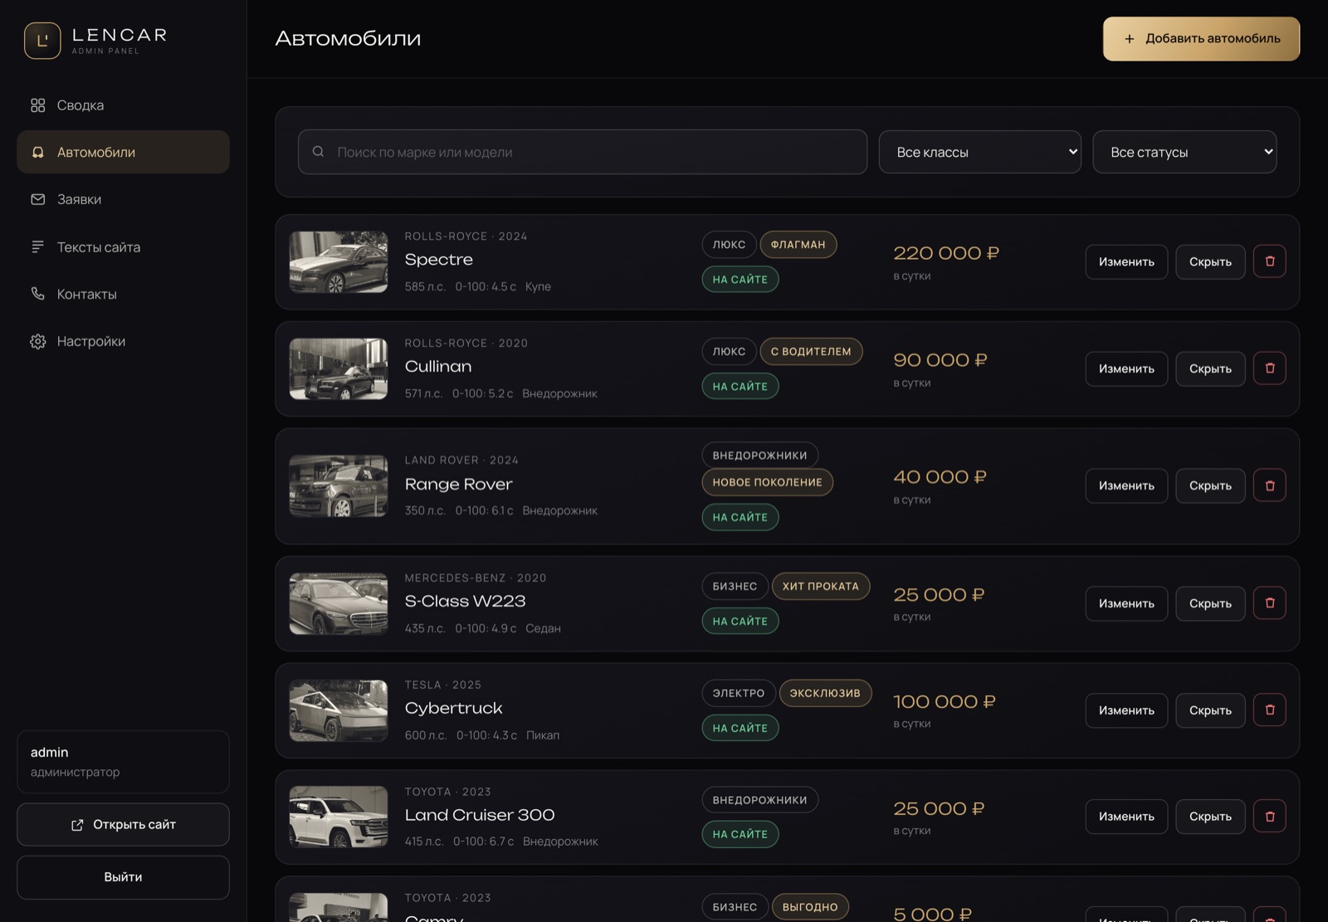Click the 90 000 ₽ price
Viewport: 1328px width, 922px height.
click(940, 360)
